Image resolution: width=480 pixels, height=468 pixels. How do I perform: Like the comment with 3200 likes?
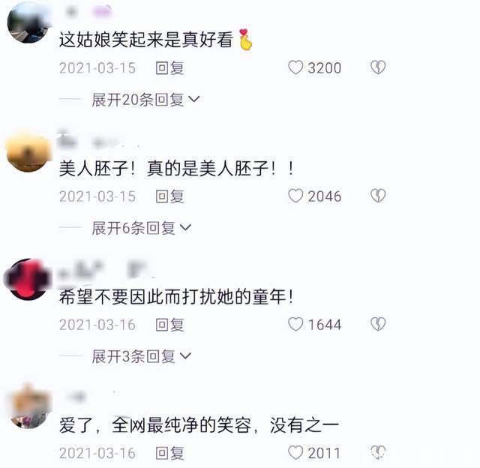(x=295, y=67)
